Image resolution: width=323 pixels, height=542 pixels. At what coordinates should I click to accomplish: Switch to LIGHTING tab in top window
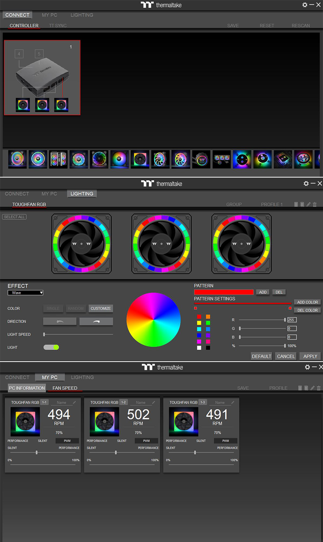point(82,15)
